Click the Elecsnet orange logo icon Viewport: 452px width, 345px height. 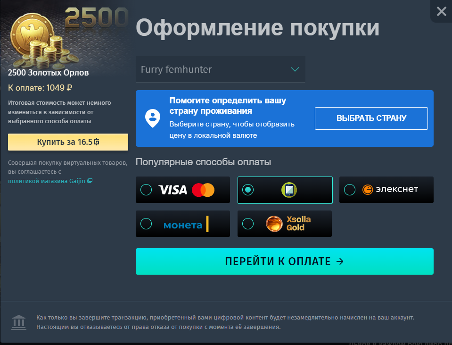[368, 190]
